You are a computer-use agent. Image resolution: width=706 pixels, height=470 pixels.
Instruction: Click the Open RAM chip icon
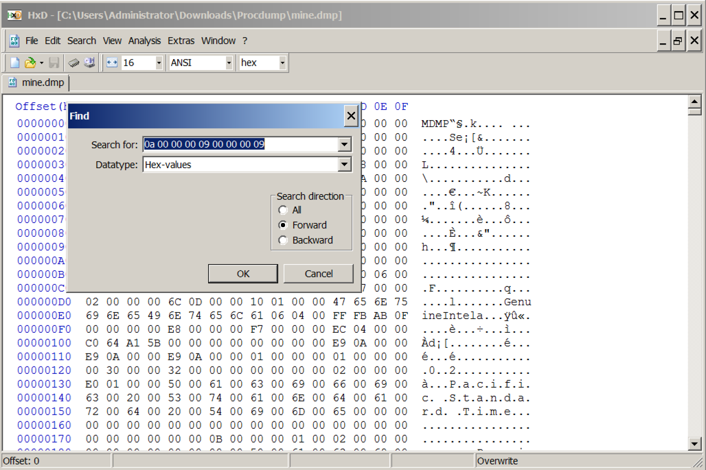[x=74, y=62]
